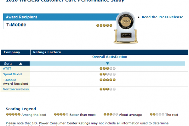Click the 'About average' legend circles
189x126 pixels.
[x=111, y=114]
